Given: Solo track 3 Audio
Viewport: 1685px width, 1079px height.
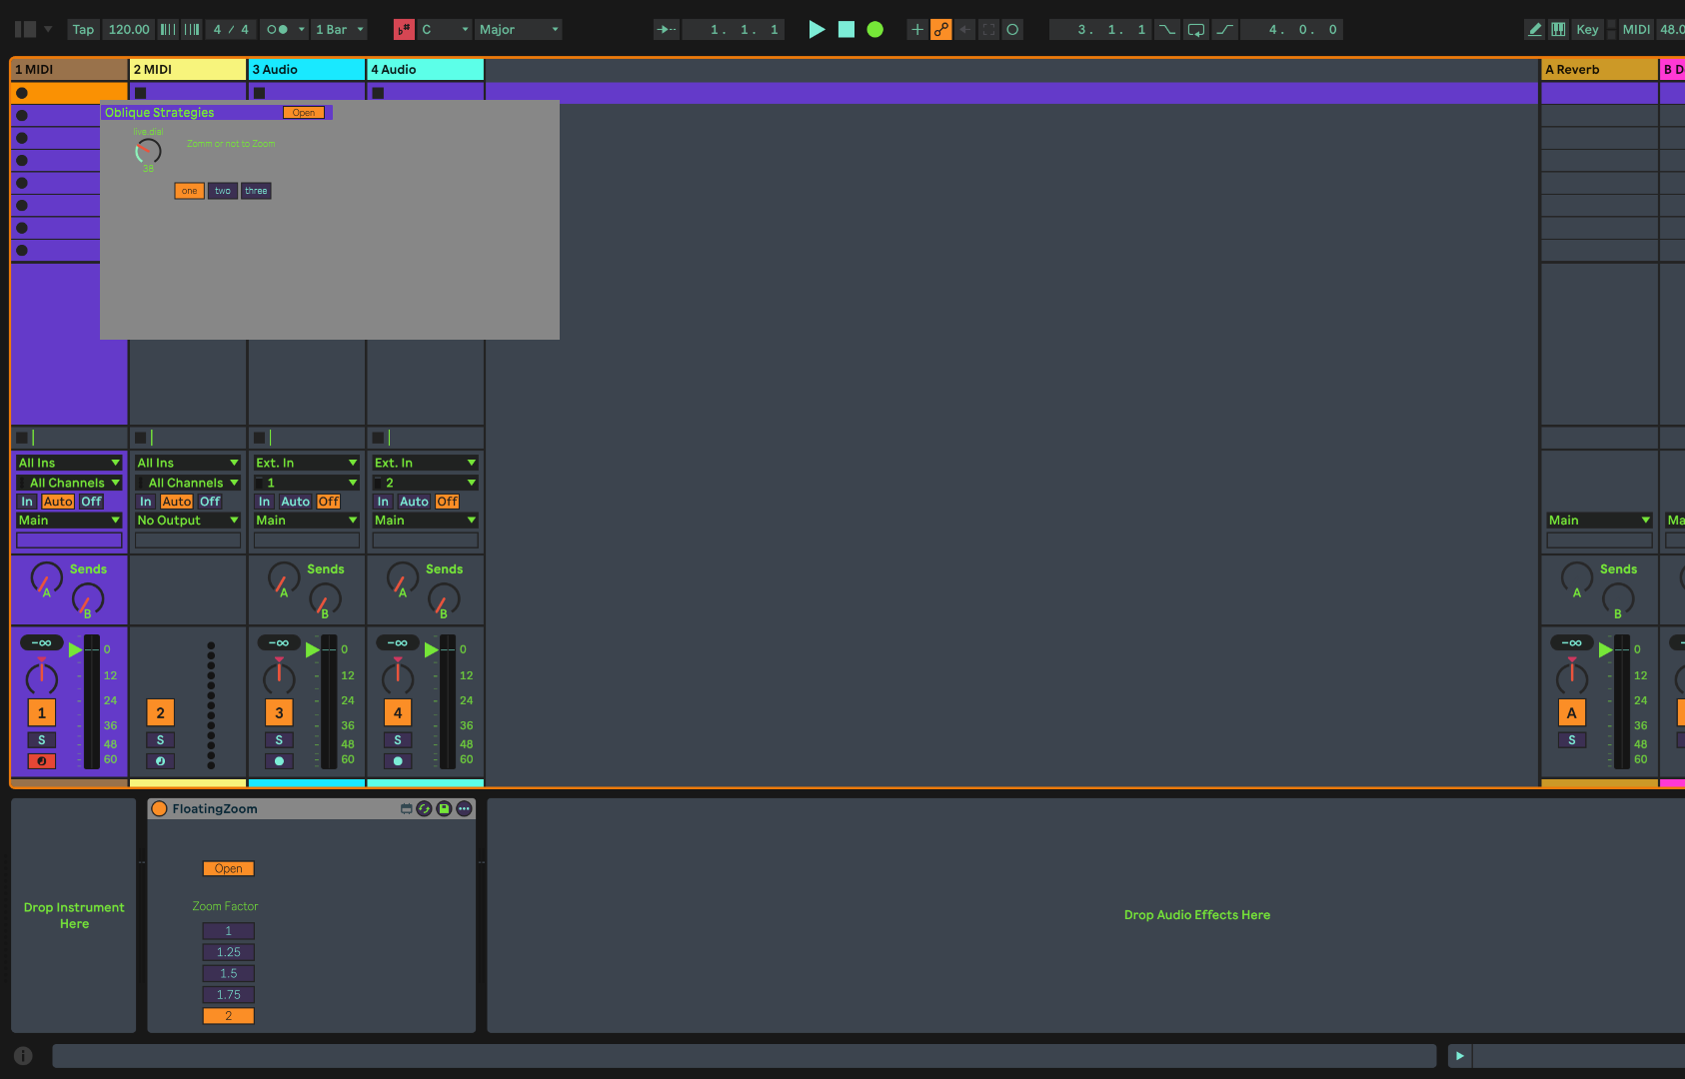Looking at the screenshot, I should coord(279,740).
